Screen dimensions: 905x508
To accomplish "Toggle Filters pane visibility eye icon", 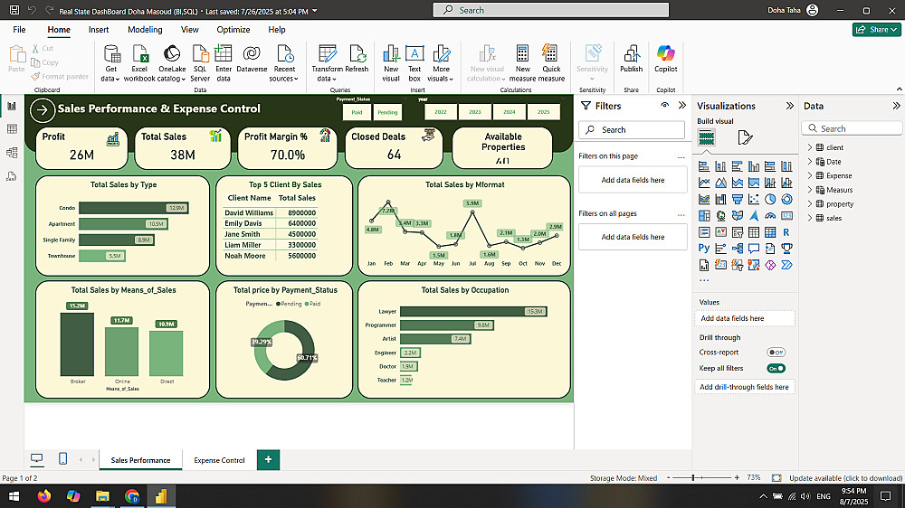I will (x=664, y=106).
